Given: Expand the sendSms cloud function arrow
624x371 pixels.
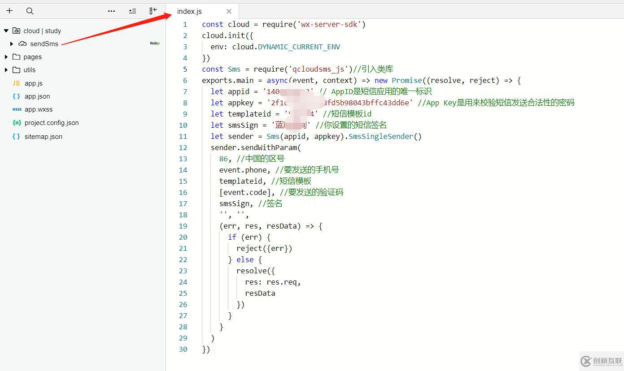Looking at the screenshot, I should (x=12, y=43).
